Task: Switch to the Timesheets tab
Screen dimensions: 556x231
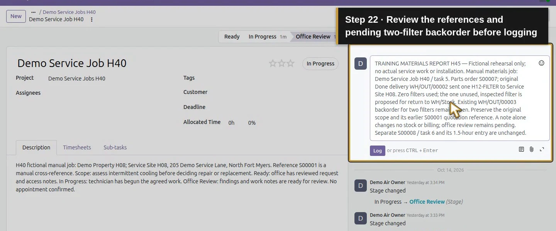Action: (77, 147)
